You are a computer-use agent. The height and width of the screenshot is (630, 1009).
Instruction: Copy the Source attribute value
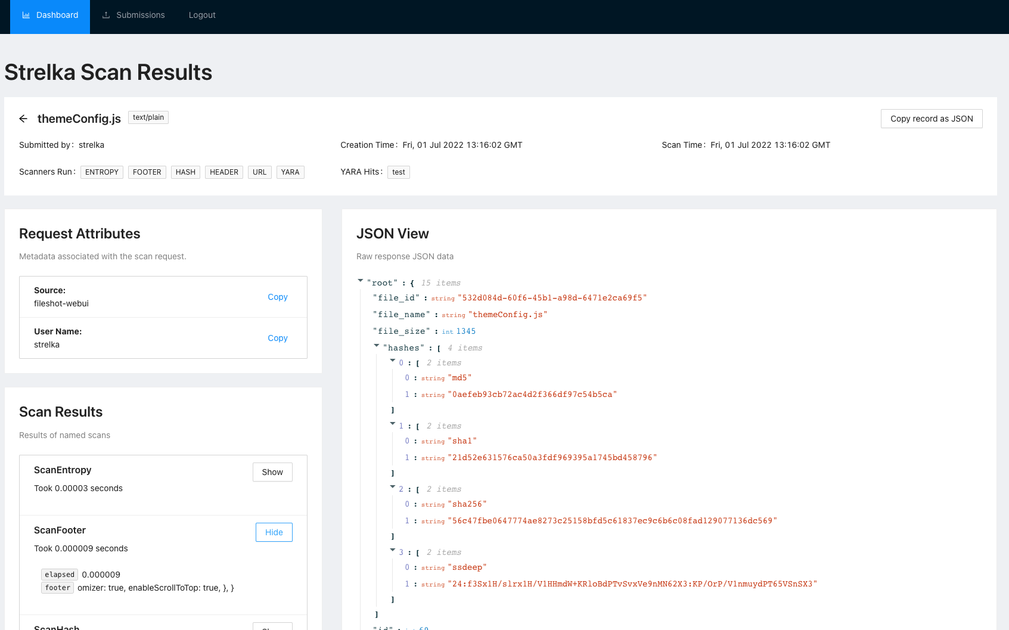(x=278, y=297)
